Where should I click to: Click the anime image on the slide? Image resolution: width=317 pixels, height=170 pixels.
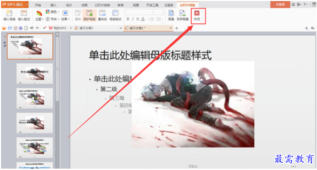coord(193,104)
